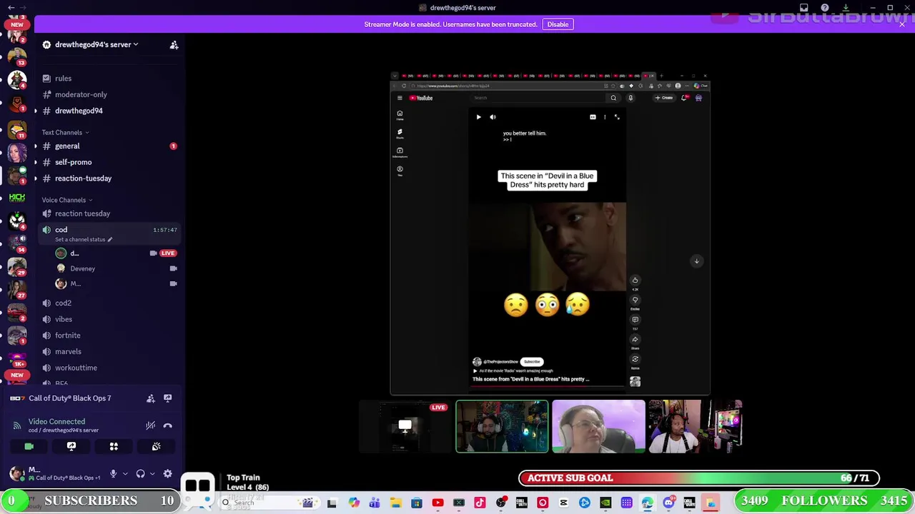This screenshot has height=514, width=915.
Task: Click Set a channel status link
Action: 83,239
